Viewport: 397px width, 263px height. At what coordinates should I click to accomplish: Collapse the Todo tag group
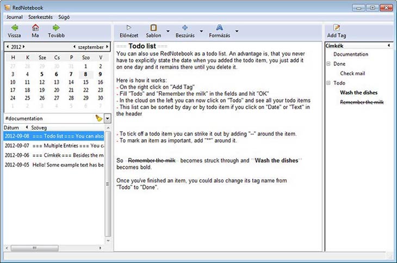pyautogui.click(x=328, y=83)
